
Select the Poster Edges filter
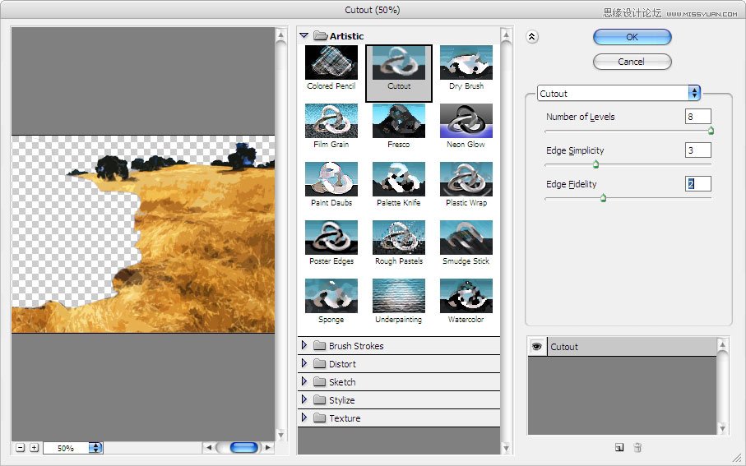point(331,238)
